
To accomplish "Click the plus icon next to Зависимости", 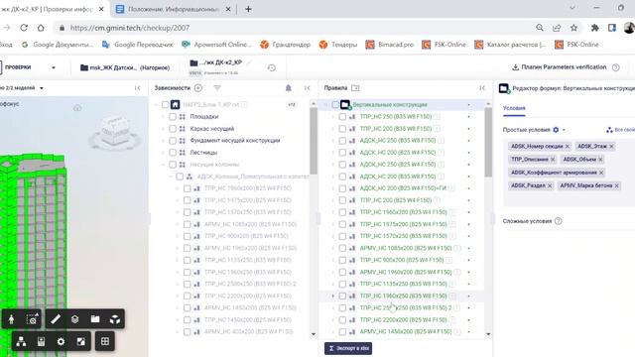I will (x=198, y=88).
